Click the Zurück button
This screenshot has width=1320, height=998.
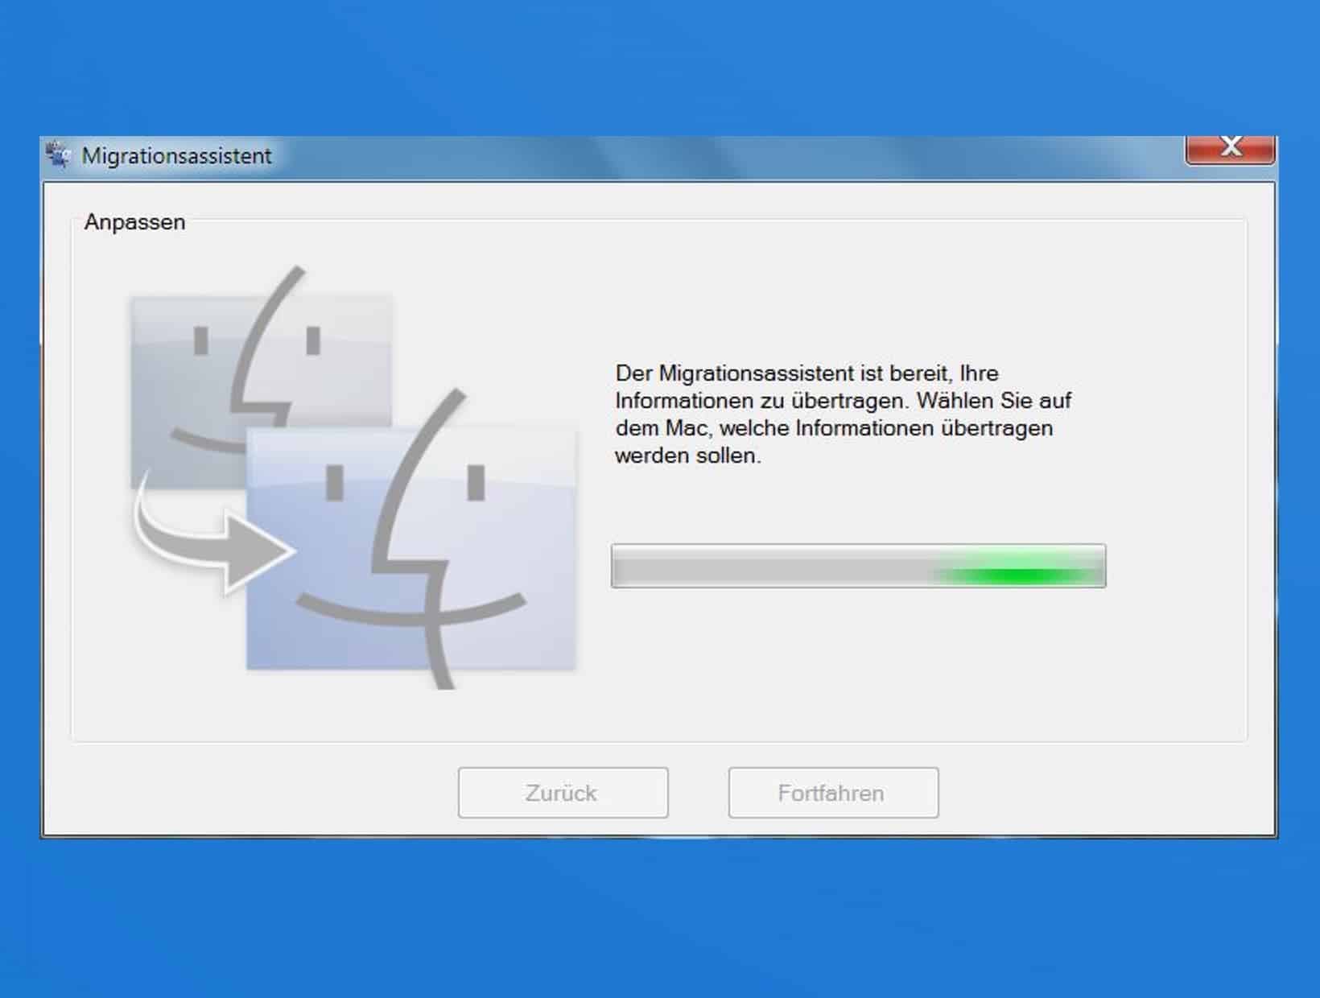click(563, 793)
